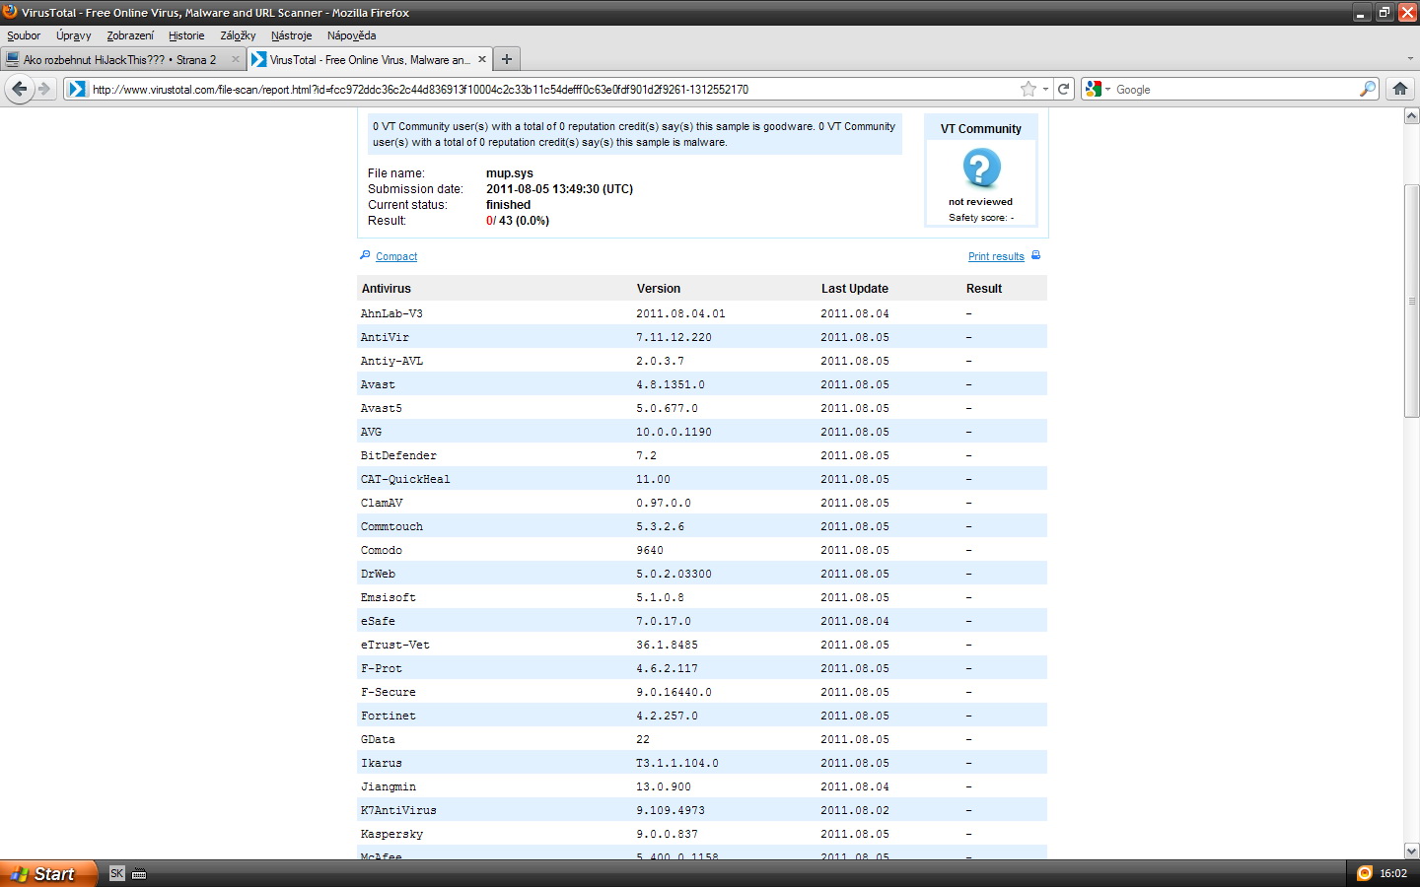Open the Nápověda menu
Screen dimensions: 1420x887
click(x=351, y=35)
